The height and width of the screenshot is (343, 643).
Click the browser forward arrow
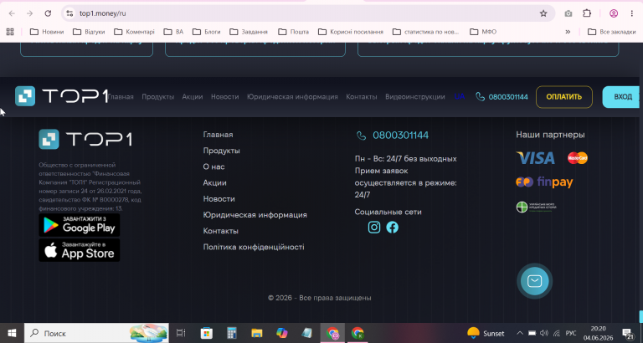(x=29, y=13)
